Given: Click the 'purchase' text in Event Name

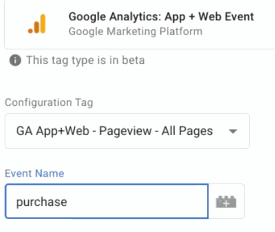Looking at the screenshot, I should pyautogui.click(x=42, y=202).
